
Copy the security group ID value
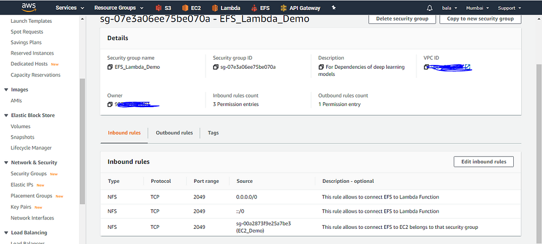[x=216, y=67]
